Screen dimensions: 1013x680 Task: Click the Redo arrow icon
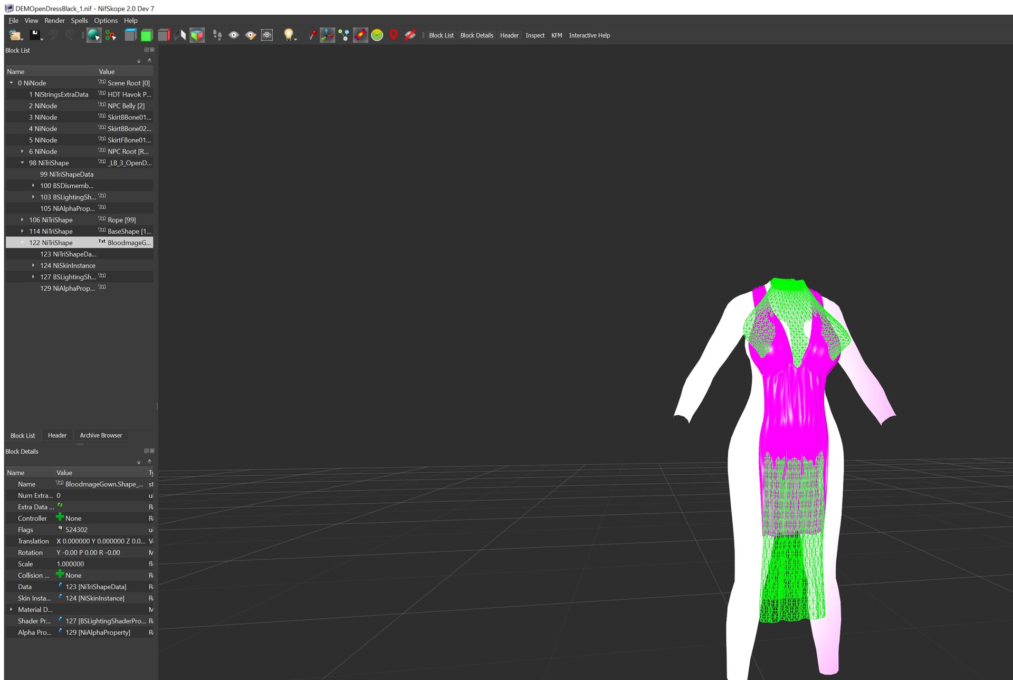[70, 35]
